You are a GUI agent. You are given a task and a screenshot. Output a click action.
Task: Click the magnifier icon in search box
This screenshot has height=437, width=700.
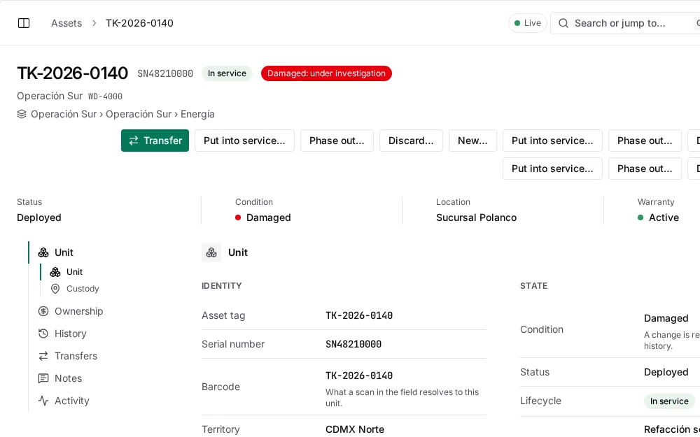point(563,23)
